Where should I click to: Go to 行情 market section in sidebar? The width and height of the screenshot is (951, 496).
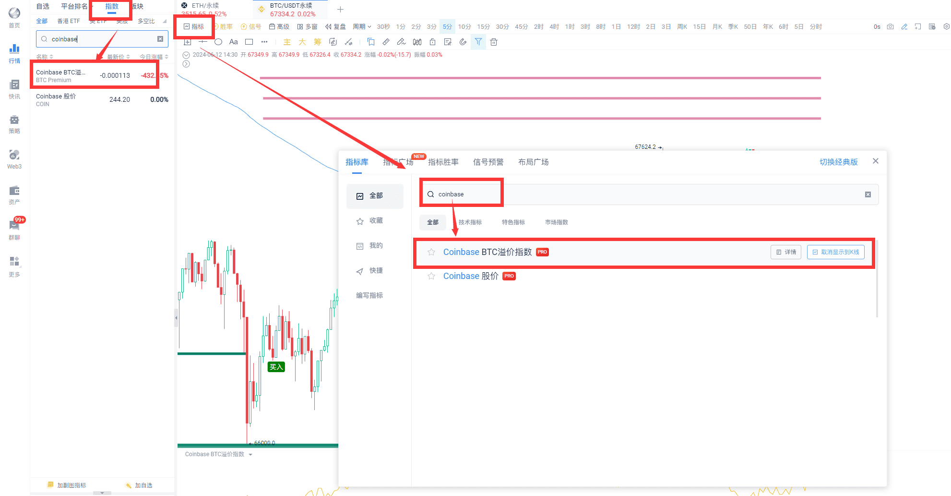pyautogui.click(x=14, y=53)
